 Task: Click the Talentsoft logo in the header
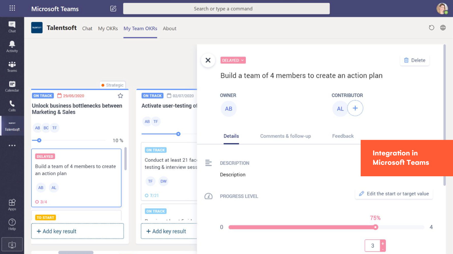[x=37, y=28]
